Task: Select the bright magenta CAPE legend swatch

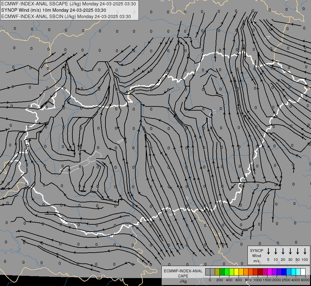Action: click(270, 272)
